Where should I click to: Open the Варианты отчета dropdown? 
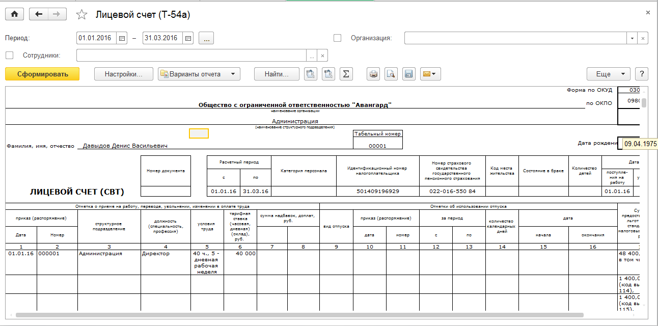pos(199,74)
